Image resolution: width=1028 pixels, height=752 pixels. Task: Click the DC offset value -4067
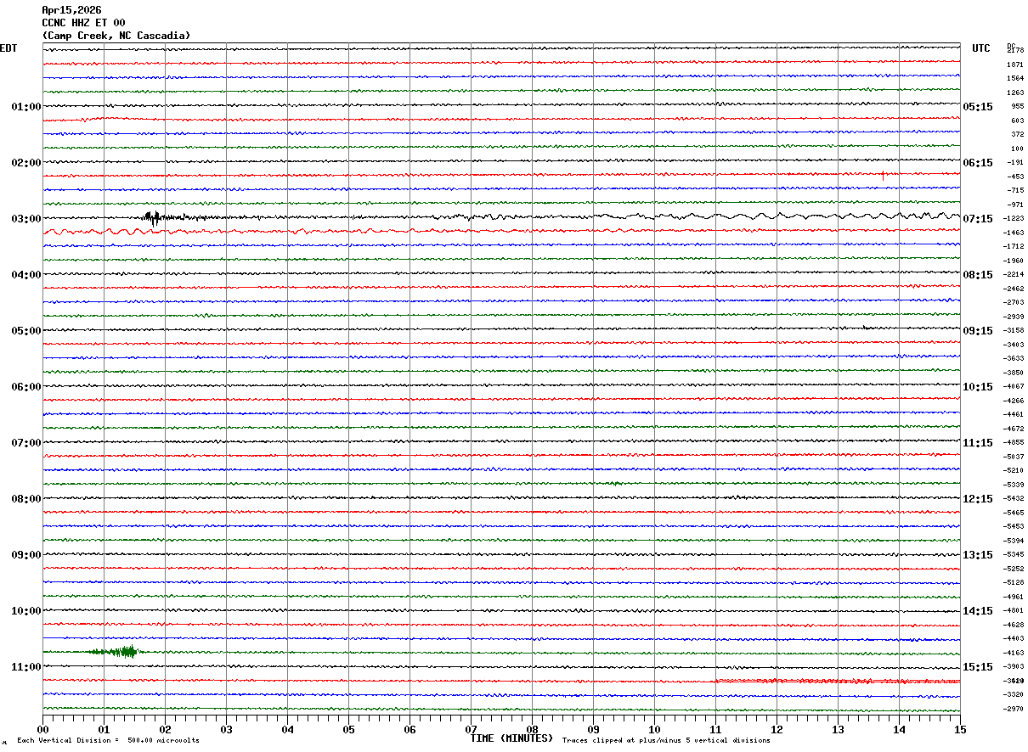pyautogui.click(x=1014, y=387)
